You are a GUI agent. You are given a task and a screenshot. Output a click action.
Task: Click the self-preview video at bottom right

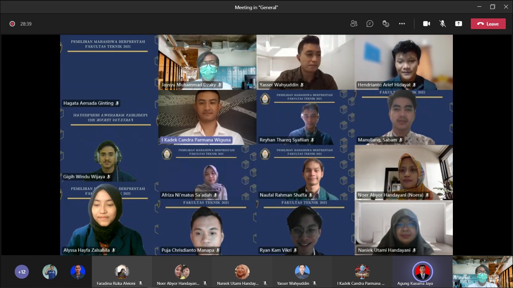tap(483, 272)
